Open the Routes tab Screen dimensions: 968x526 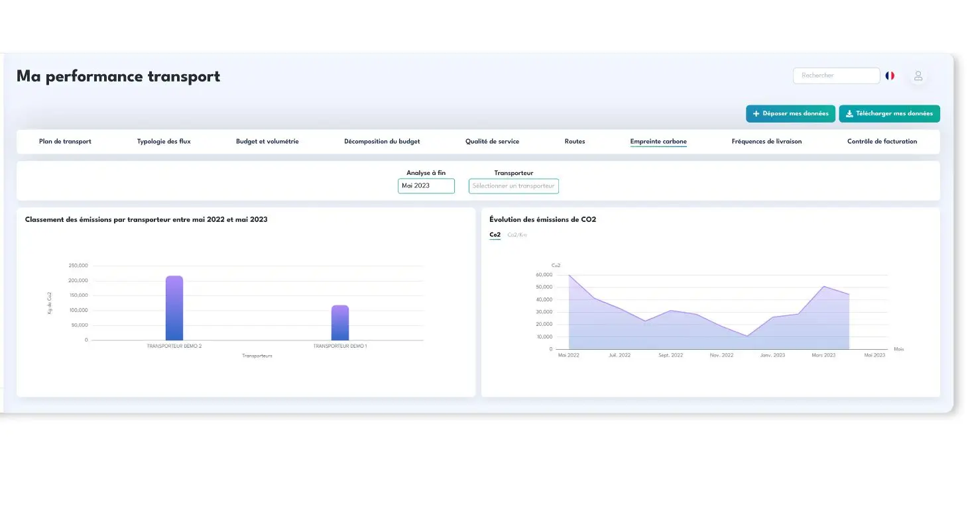[x=575, y=142]
